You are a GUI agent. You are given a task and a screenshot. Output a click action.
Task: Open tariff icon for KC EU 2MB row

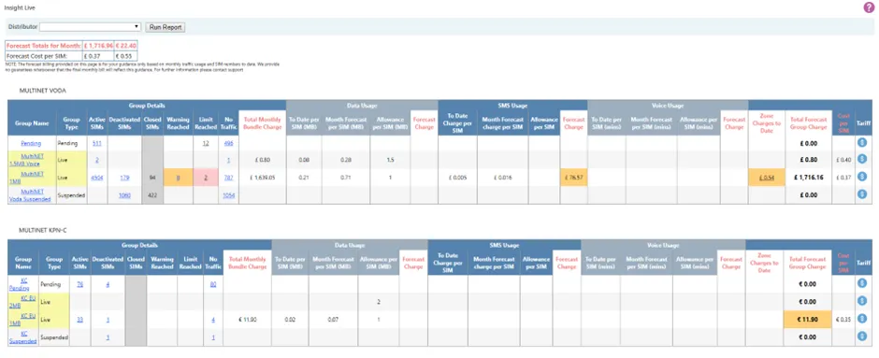point(863,301)
